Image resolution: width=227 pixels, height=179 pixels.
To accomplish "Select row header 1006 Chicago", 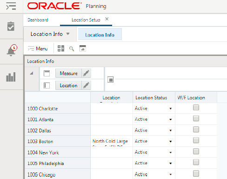I will coord(58,174).
